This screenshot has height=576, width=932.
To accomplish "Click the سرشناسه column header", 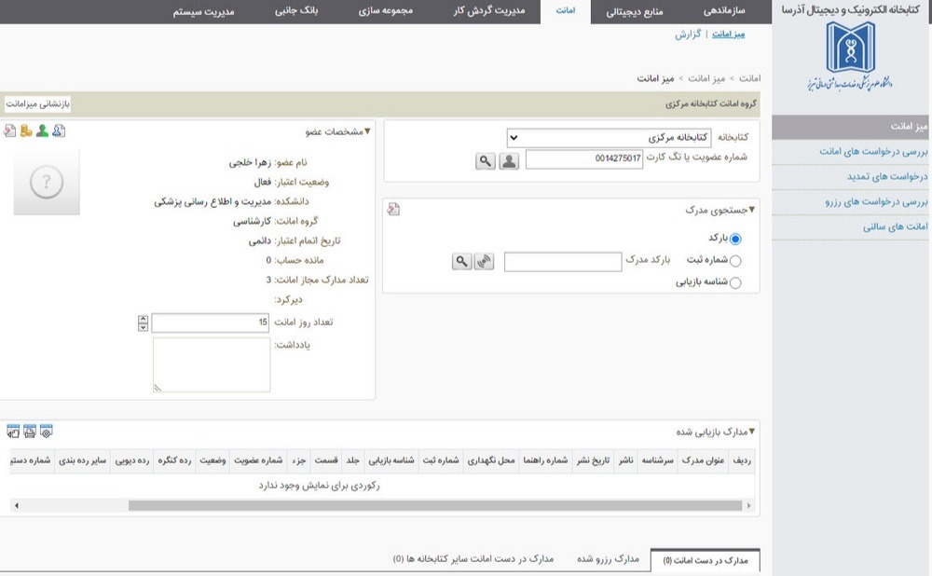I will tap(657, 460).
